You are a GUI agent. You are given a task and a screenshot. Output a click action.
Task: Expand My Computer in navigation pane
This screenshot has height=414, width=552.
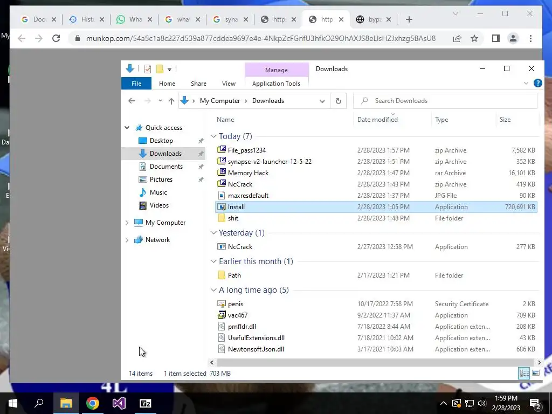pos(127,223)
